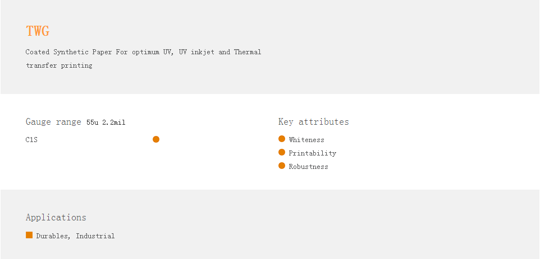Click the orange square under Applications

click(x=29, y=235)
